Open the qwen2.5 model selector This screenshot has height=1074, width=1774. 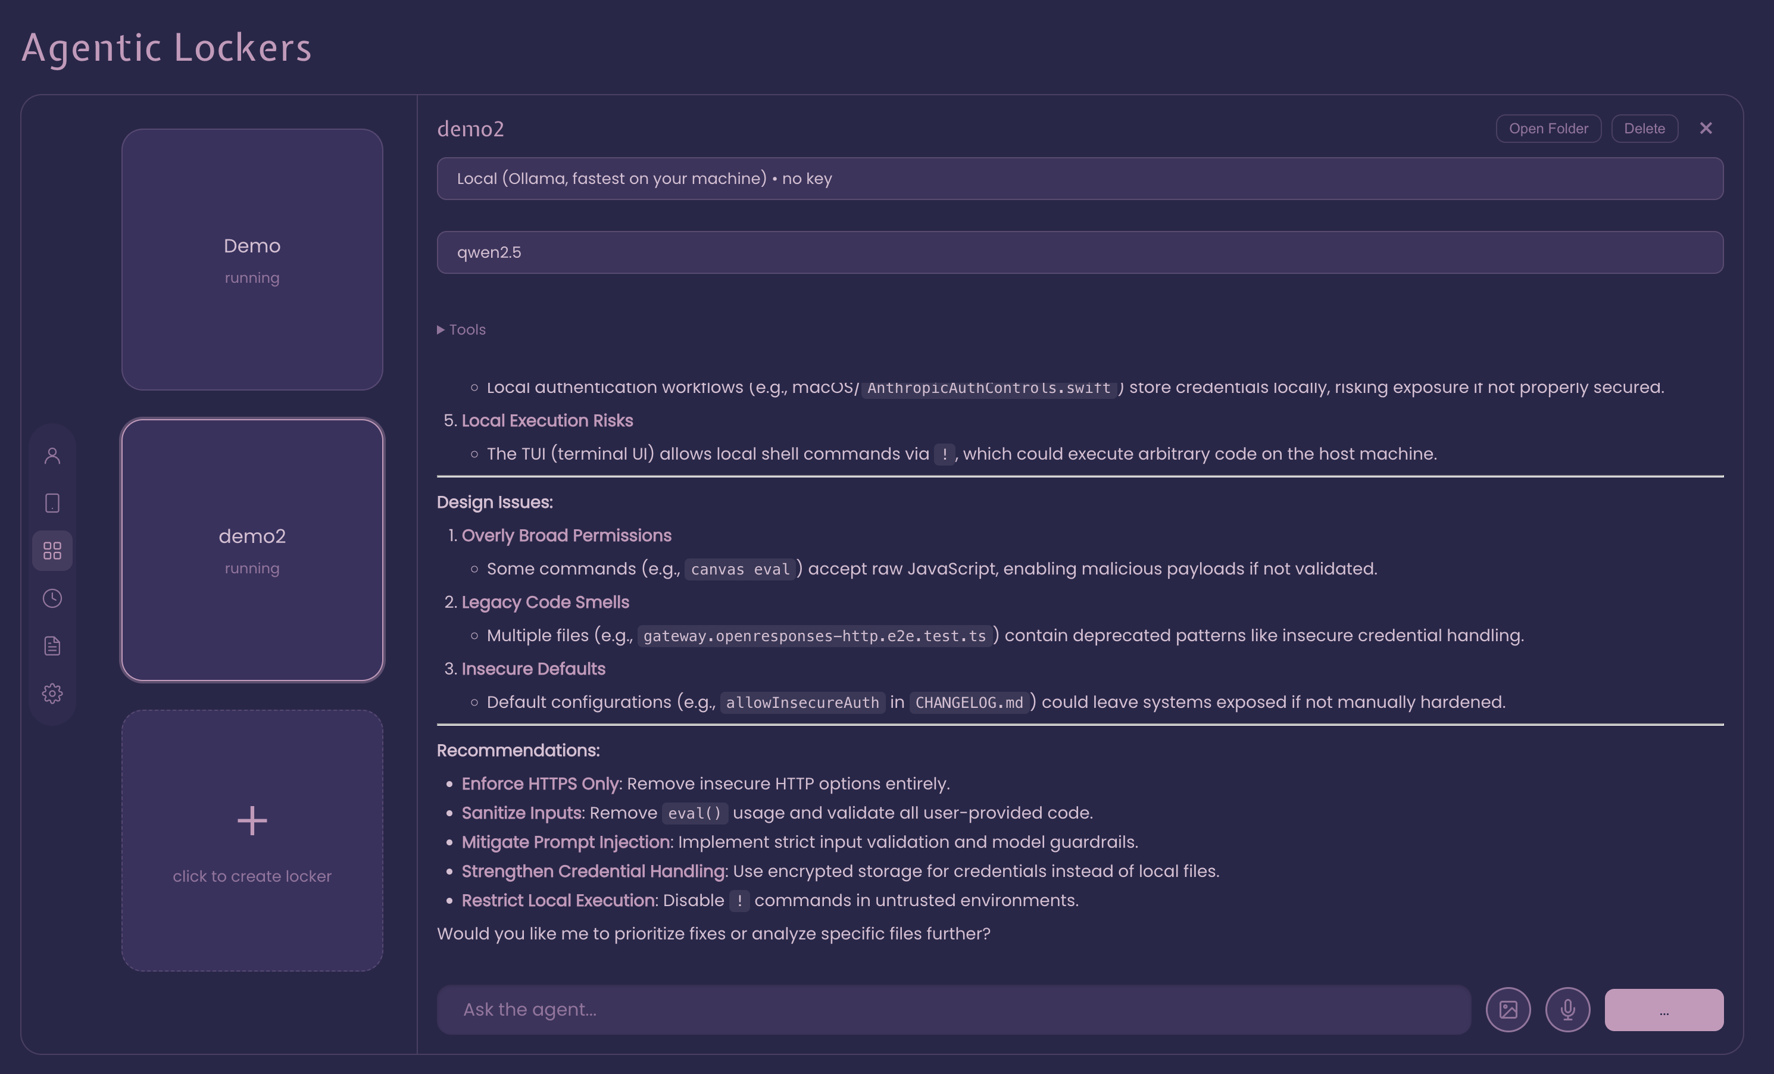(1079, 252)
